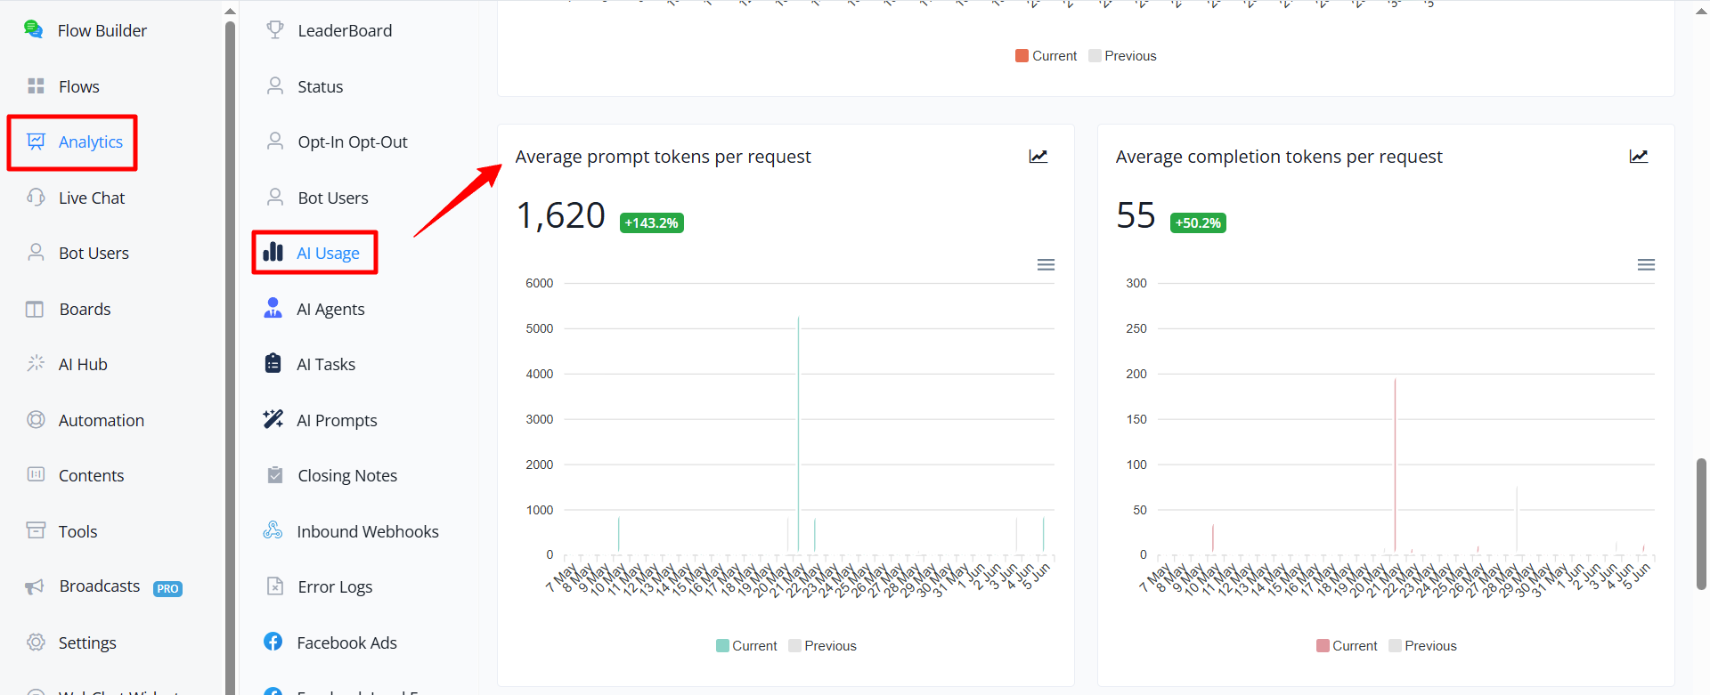Toggle Previous series in prompt tokens legend
1710x695 pixels.
click(x=822, y=646)
